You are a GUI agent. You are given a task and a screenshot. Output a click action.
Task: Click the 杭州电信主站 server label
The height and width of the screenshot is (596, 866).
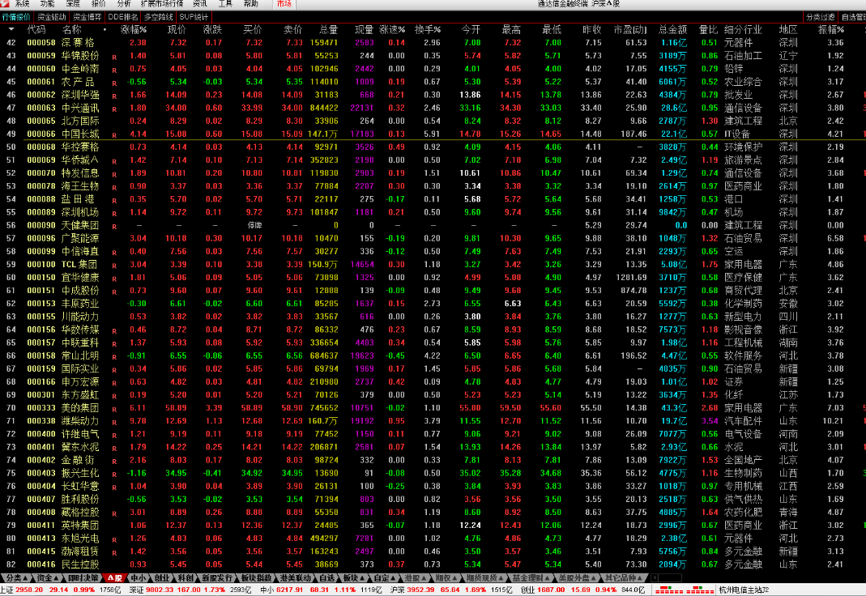[744, 590]
